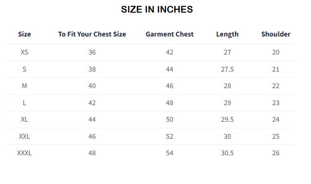
Task: Click the 27.5 length value for size S
Action: click(x=227, y=69)
